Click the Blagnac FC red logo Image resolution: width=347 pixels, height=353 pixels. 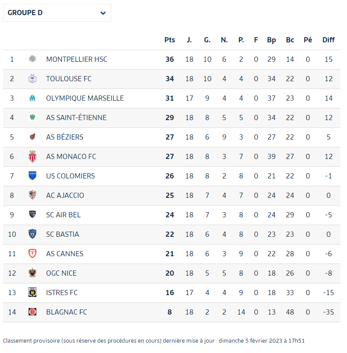click(32, 312)
